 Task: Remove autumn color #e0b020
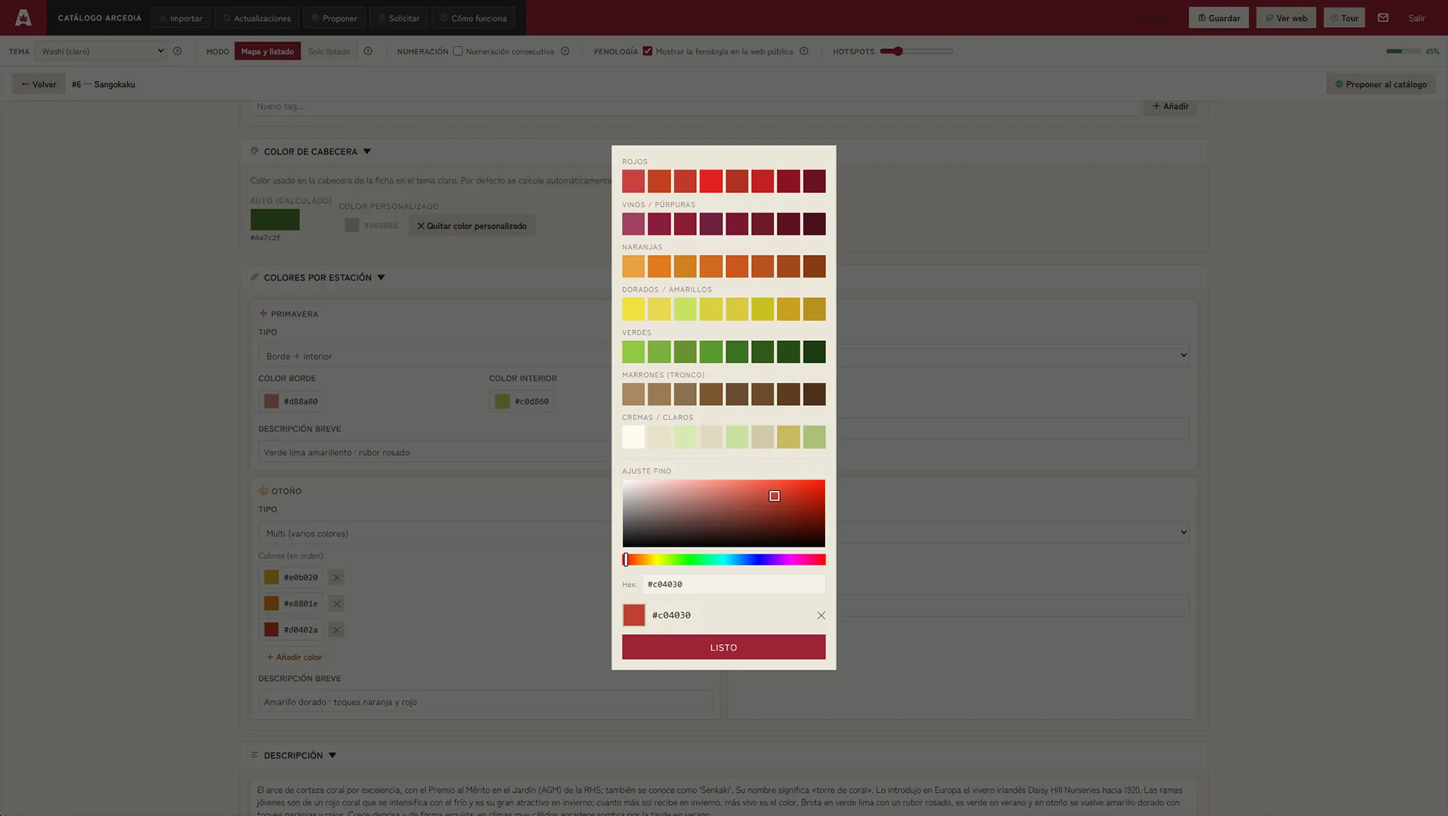point(336,578)
